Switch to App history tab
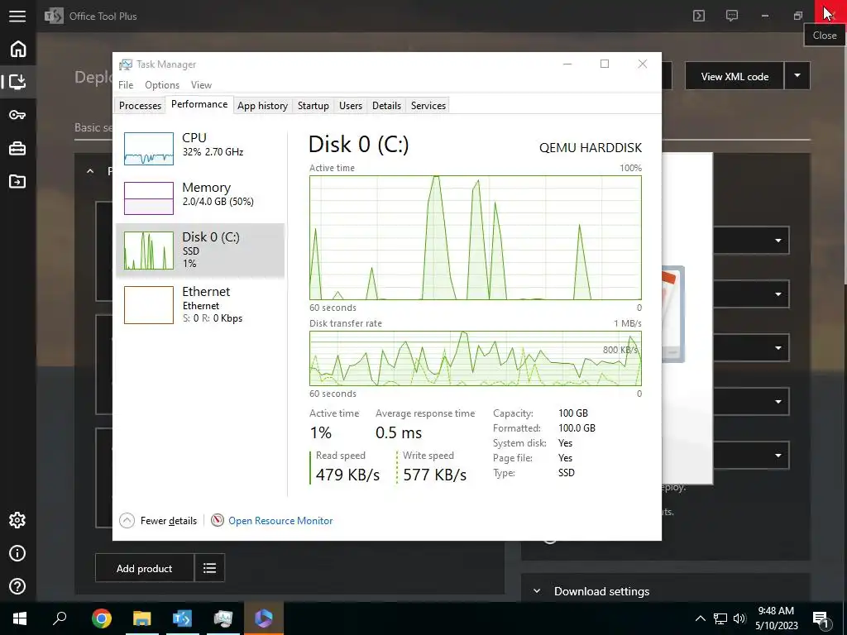This screenshot has height=635, width=847. 262,105
